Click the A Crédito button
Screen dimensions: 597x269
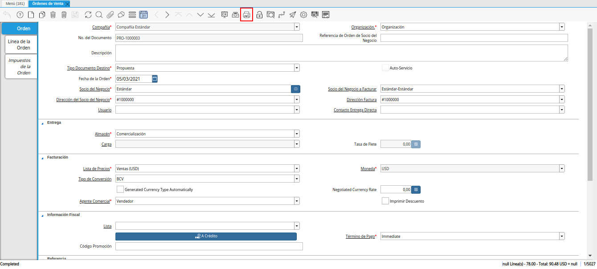click(206, 236)
